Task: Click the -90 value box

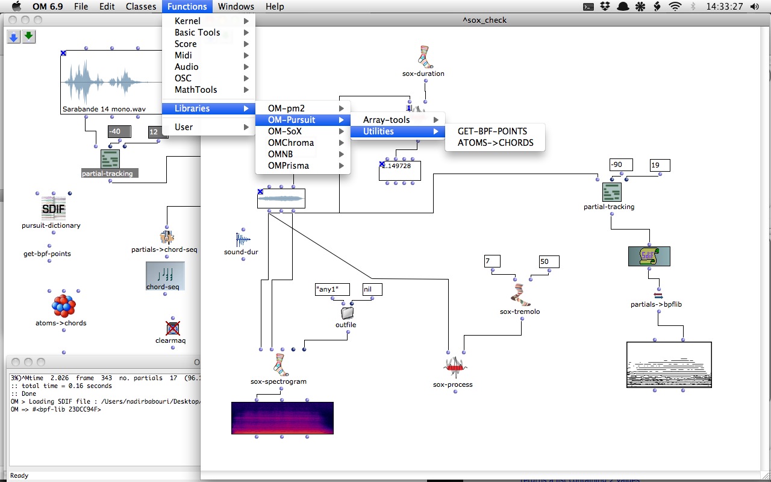Action: [x=620, y=165]
